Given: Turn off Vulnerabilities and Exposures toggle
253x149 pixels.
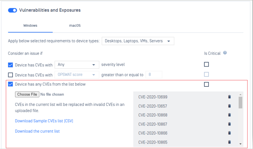Looking at the screenshot, I should point(12,10).
